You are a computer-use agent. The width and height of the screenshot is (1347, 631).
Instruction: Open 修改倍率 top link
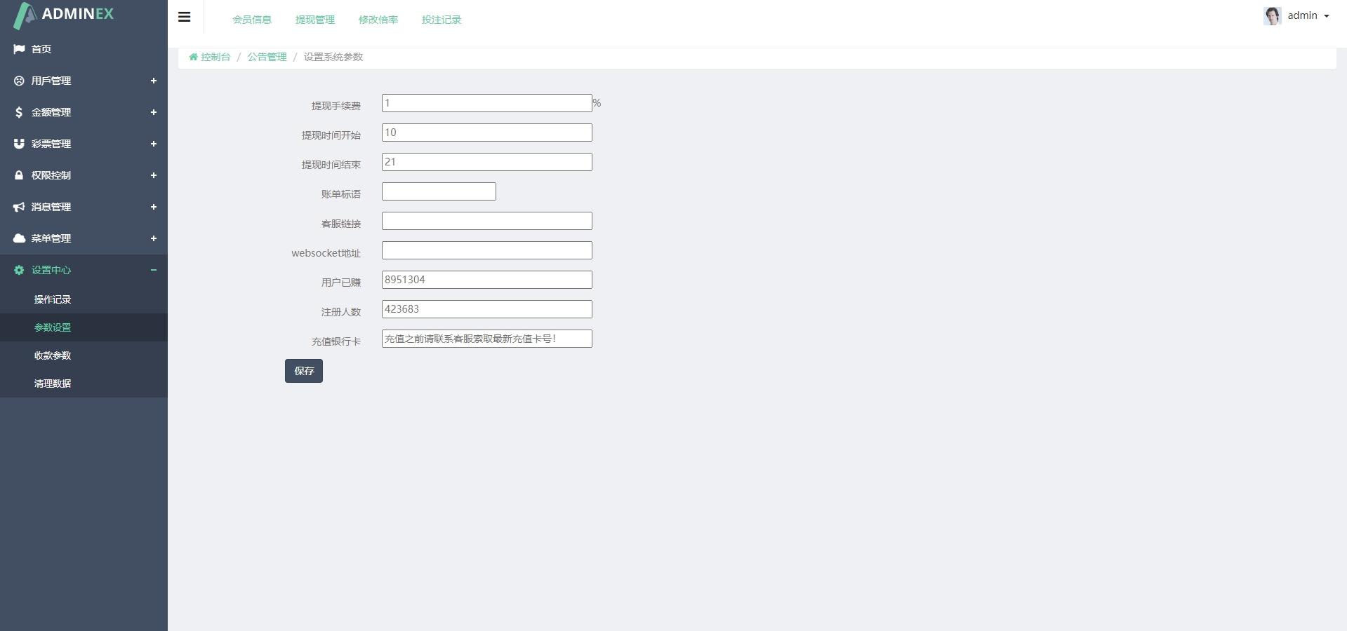point(378,20)
